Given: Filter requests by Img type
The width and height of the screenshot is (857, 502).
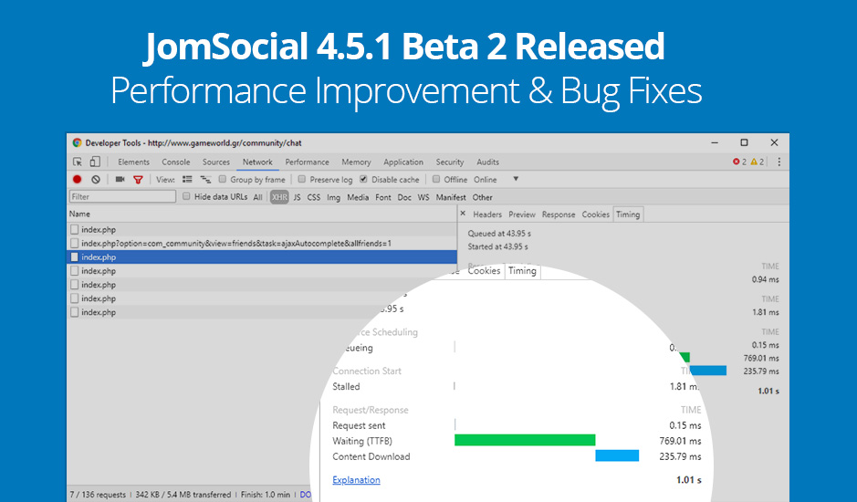Looking at the screenshot, I should (x=333, y=197).
